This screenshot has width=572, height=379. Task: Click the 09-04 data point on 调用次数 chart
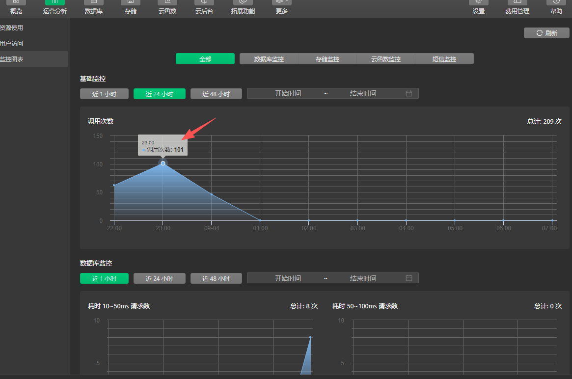point(212,194)
